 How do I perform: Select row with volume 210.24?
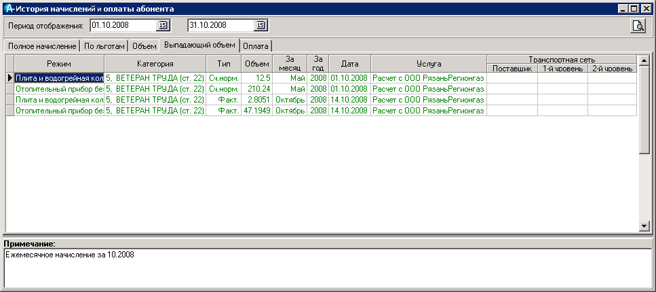pos(258,89)
